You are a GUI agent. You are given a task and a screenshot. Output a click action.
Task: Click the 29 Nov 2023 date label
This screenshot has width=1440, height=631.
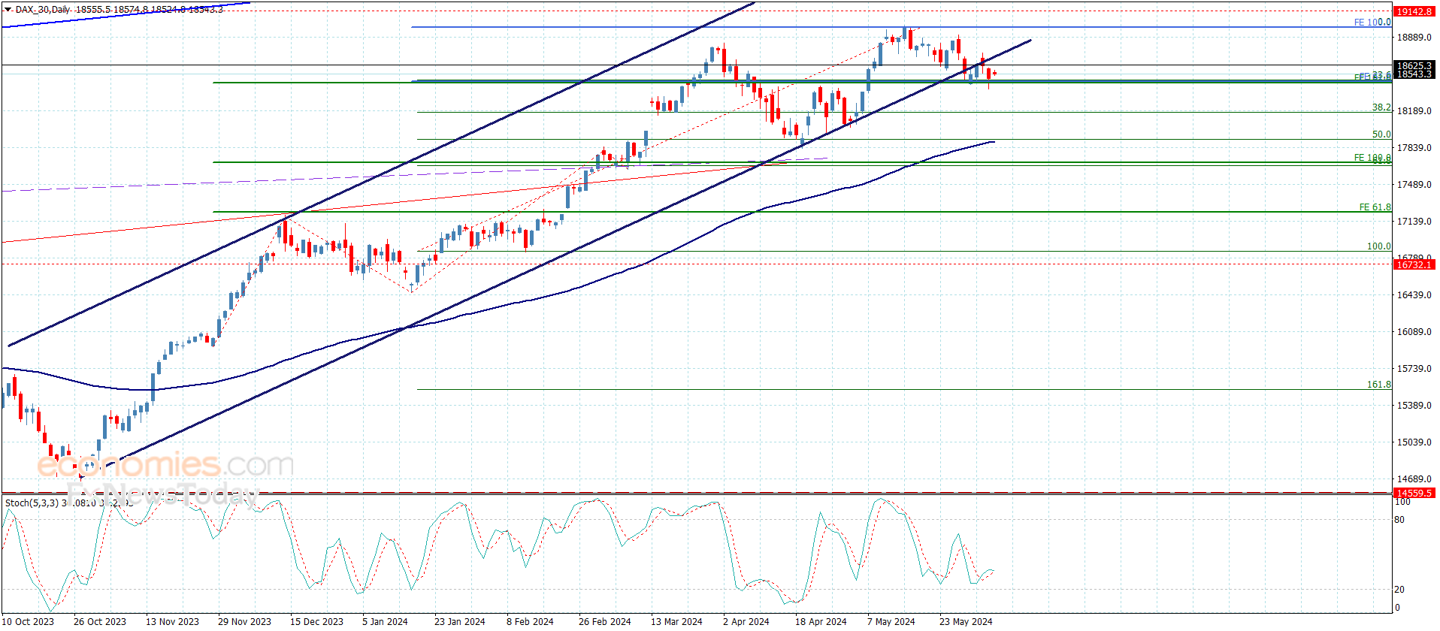click(244, 621)
